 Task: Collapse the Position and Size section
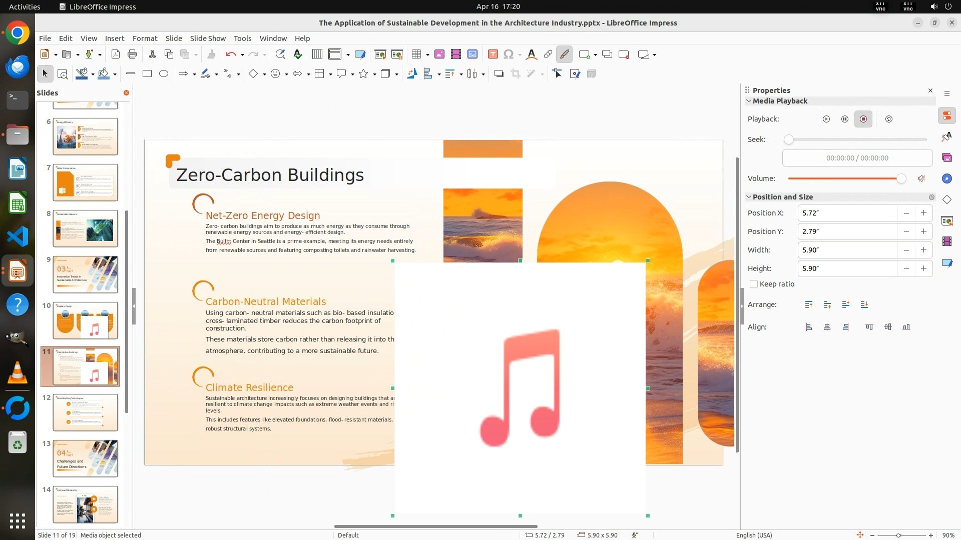[x=749, y=197]
